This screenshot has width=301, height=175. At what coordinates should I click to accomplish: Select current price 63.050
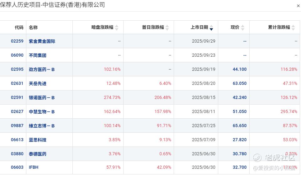pos(240,83)
